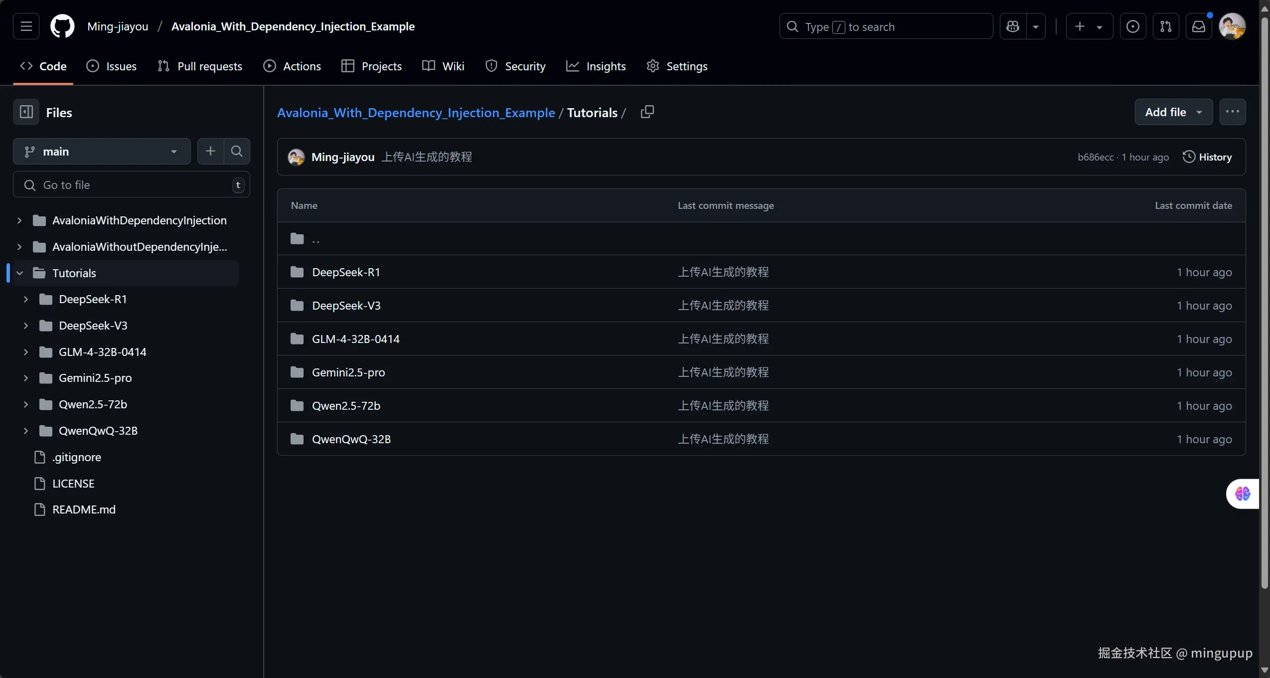Open the Copilot chat icon
Screen dimensions: 1270x678
pos(1013,26)
